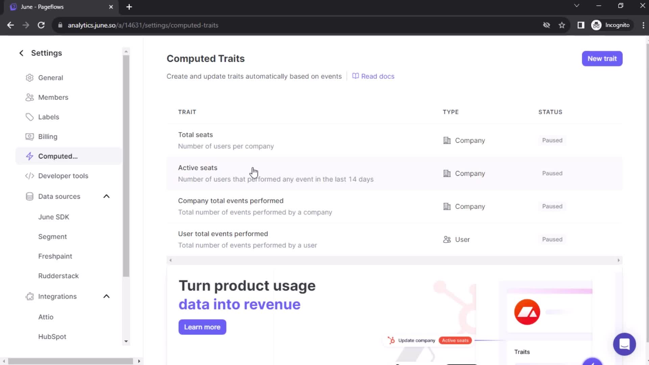Expand the Settings back navigation

tap(21, 53)
